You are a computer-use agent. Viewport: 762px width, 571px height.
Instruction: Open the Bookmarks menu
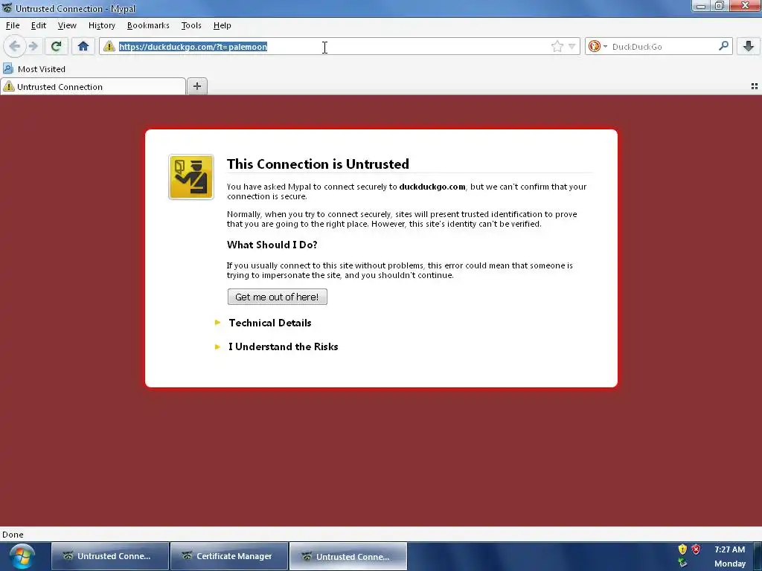148,25
